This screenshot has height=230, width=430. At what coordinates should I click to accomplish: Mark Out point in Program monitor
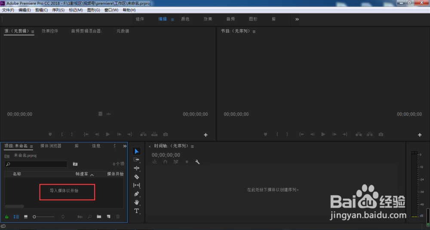287,134
